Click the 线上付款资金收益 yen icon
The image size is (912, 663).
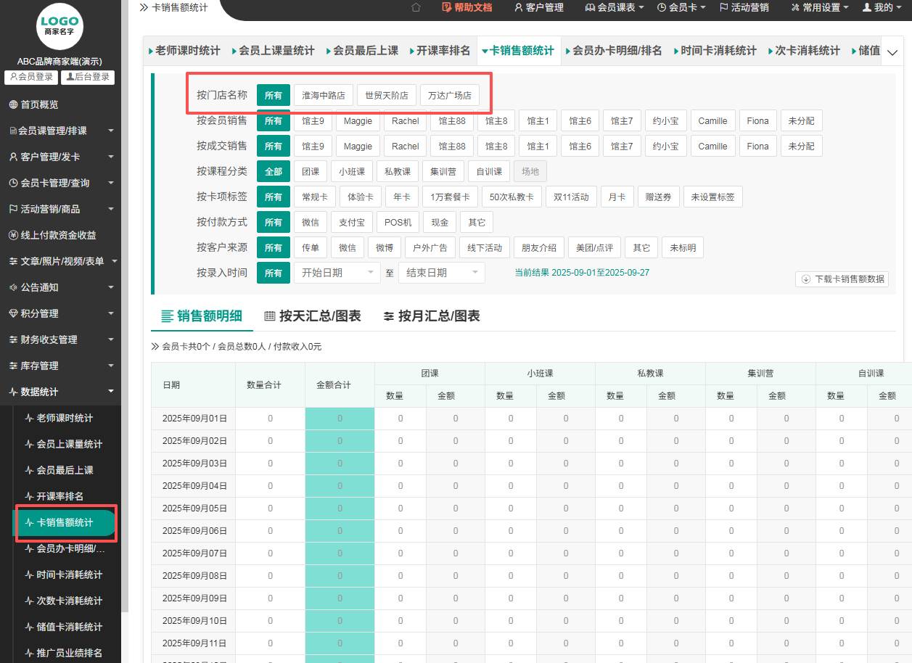[13, 235]
